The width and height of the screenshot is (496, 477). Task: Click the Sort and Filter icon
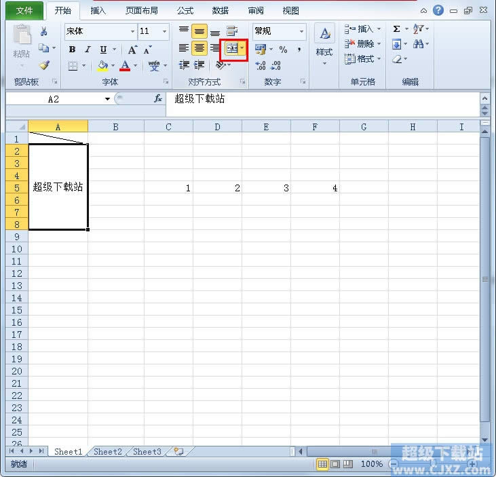pos(418,29)
